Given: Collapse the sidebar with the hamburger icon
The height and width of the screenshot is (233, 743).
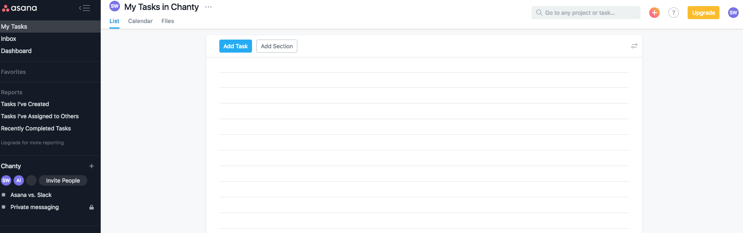Looking at the screenshot, I should tap(85, 8).
